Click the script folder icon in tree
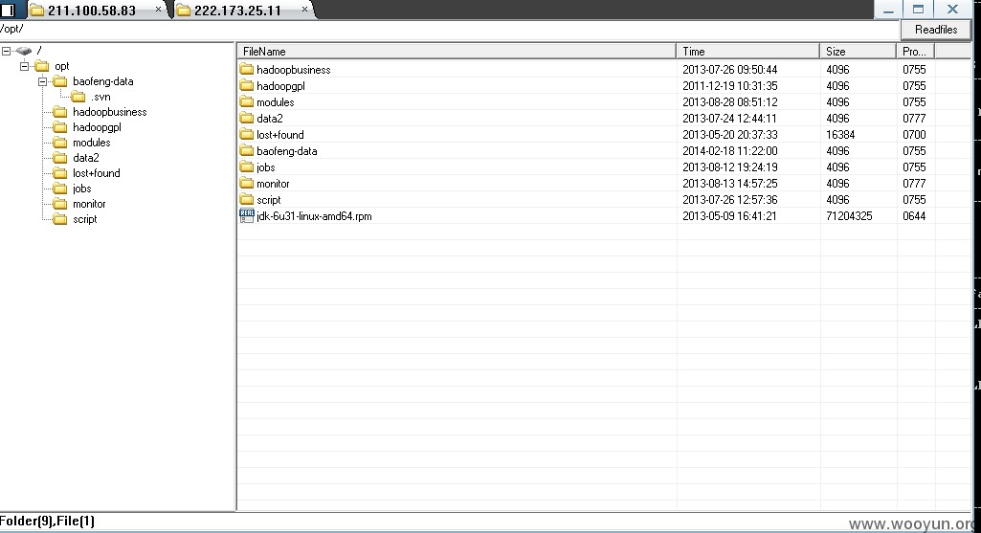Viewport: 981px width, 533px height. [x=60, y=219]
